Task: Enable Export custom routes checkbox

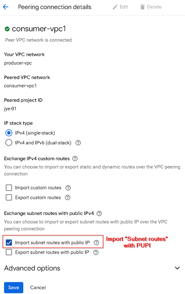Action: [x=9, y=198]
